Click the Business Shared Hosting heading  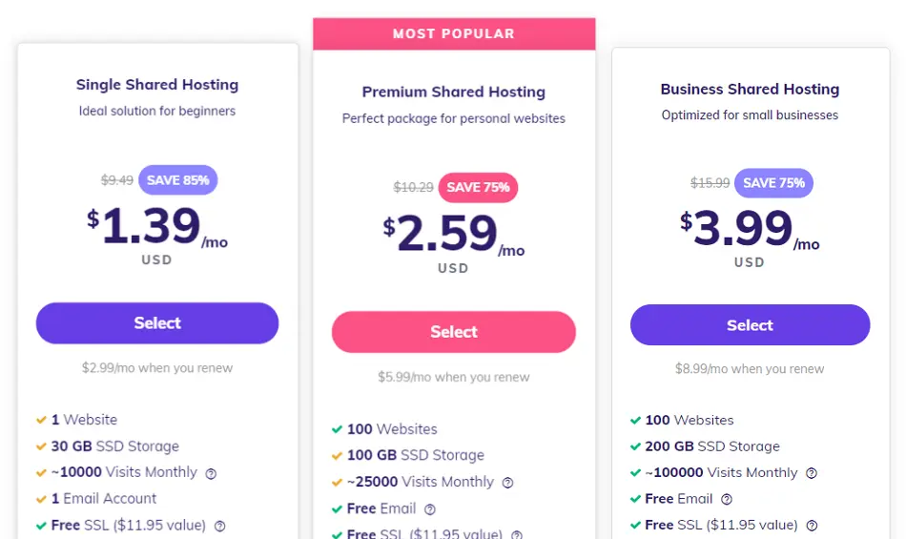coord(750,89)
